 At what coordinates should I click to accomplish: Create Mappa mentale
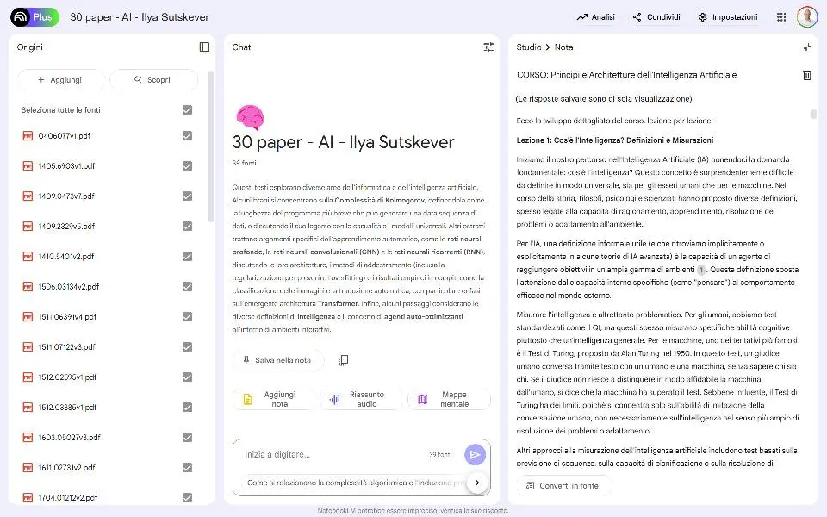(449, 399)
